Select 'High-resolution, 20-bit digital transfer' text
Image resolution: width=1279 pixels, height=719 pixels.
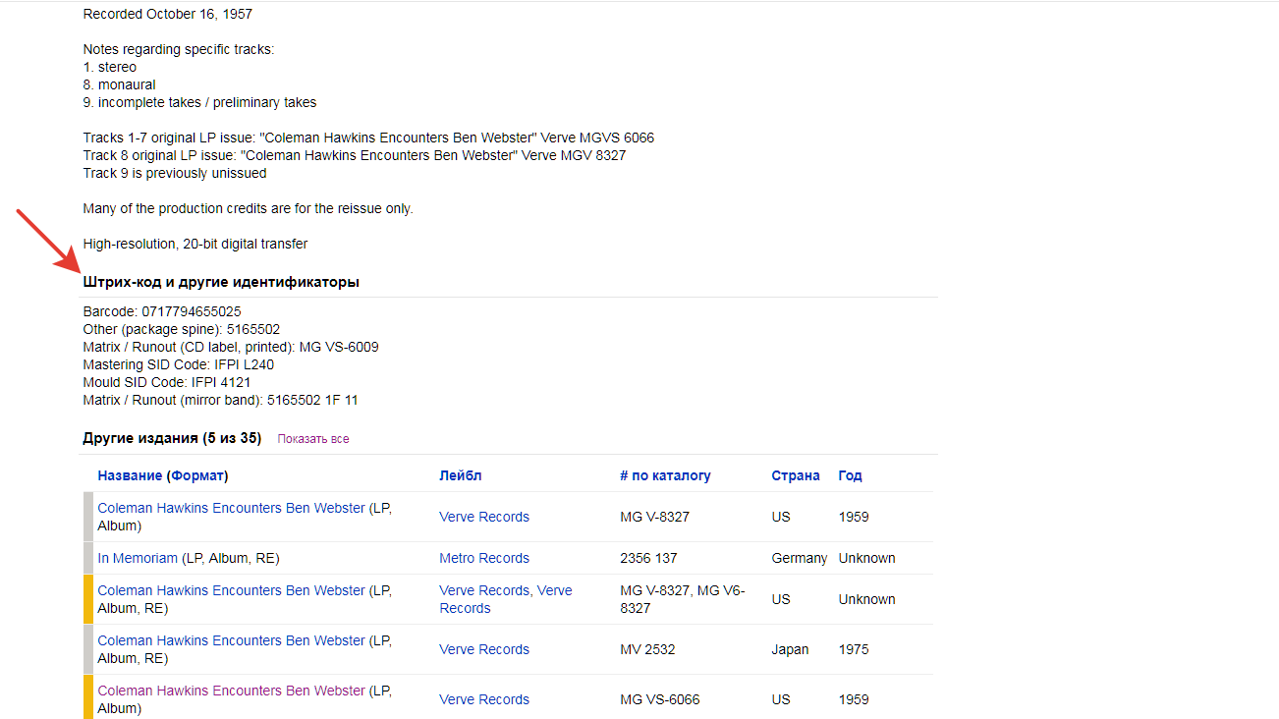(x=195, y=244)
